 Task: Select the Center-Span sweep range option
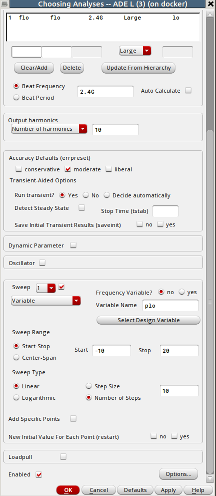tap(16, 358)
